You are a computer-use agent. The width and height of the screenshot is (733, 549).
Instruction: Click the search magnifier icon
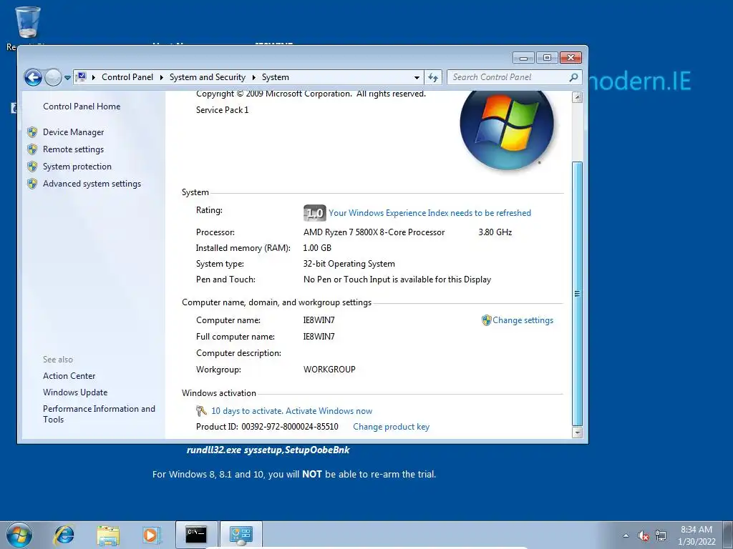(573, 77)
